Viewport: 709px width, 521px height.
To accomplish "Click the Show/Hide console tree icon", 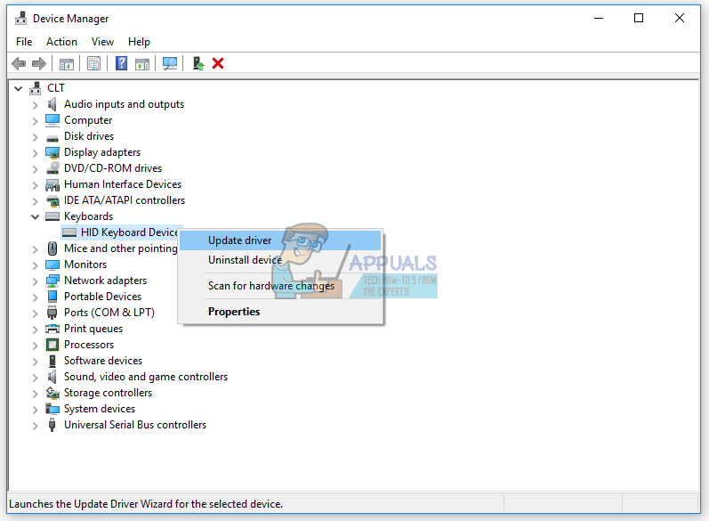I will (x=67, y=64).
